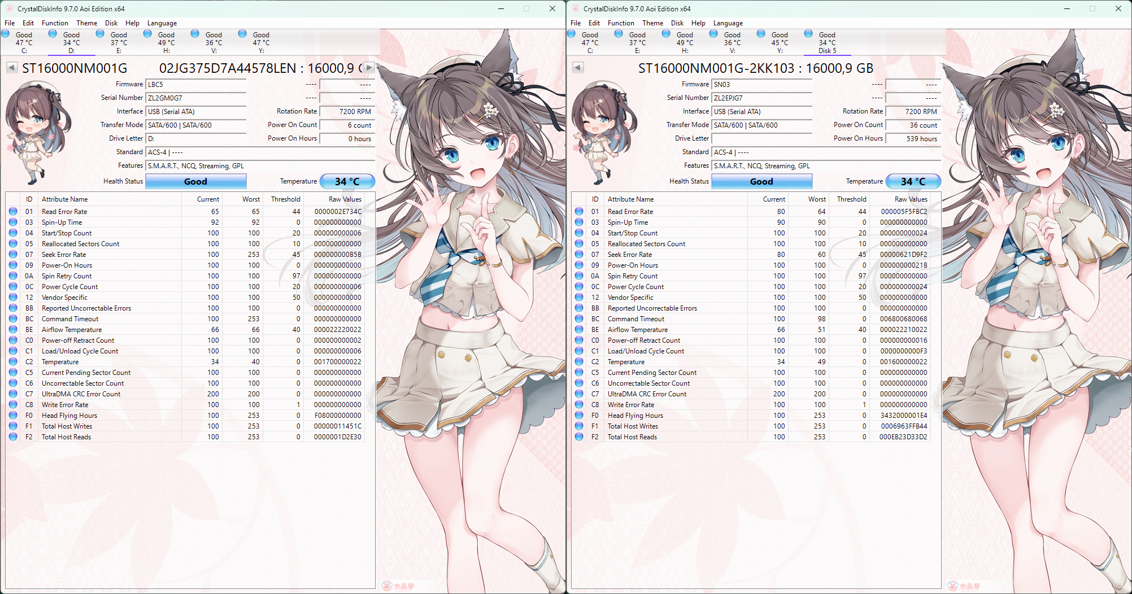
Task: Go to previous disk in left window
Action: point(11,68)
